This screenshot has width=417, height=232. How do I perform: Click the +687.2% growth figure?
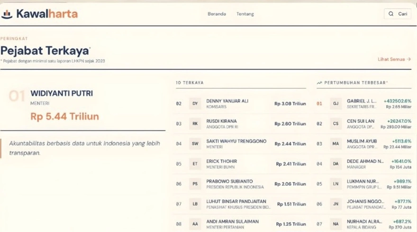(x=402, y=222)
